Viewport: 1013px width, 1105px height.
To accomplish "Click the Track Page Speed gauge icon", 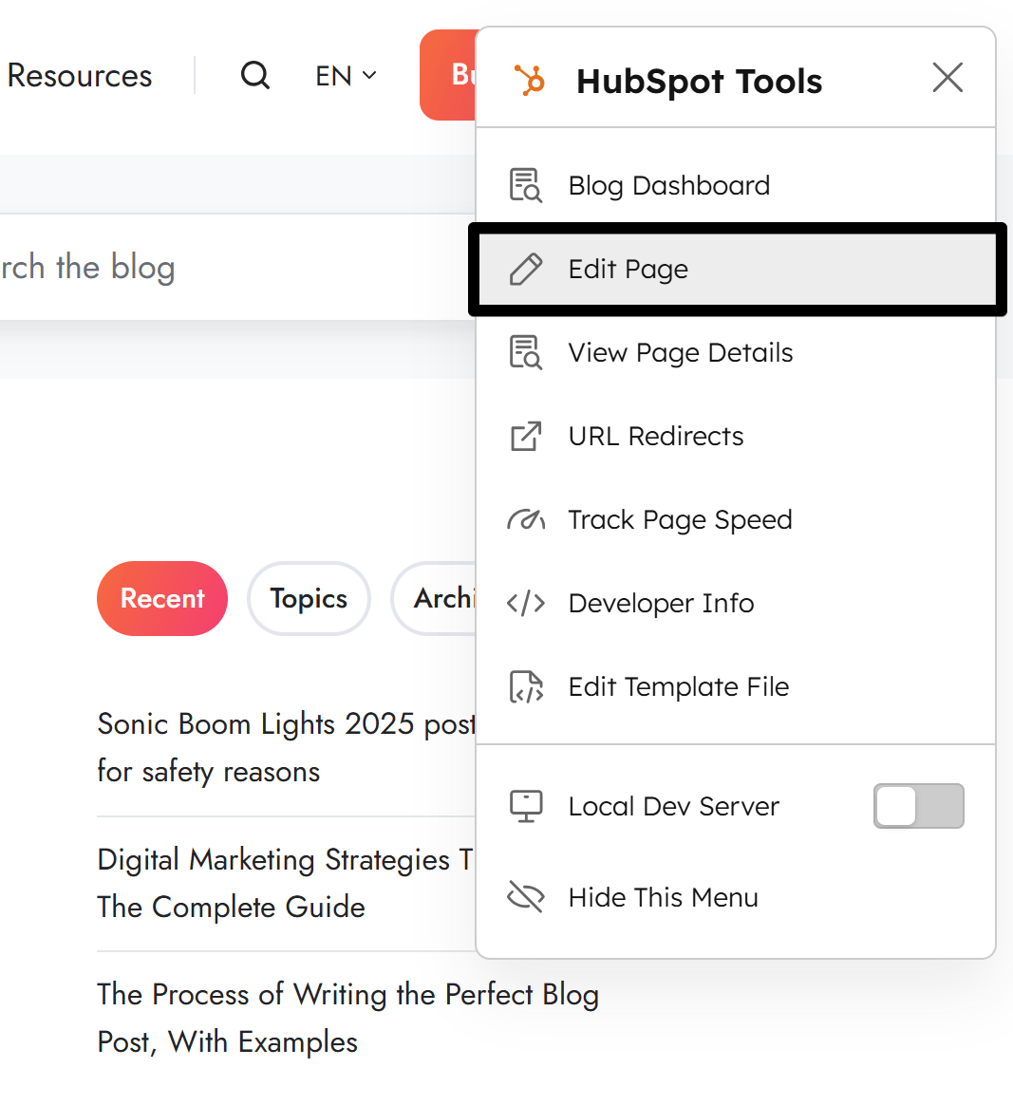I will click(526, 520).
